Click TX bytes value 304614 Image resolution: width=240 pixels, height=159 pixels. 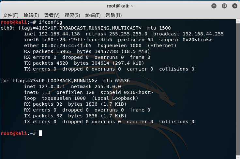click(100, 63)
